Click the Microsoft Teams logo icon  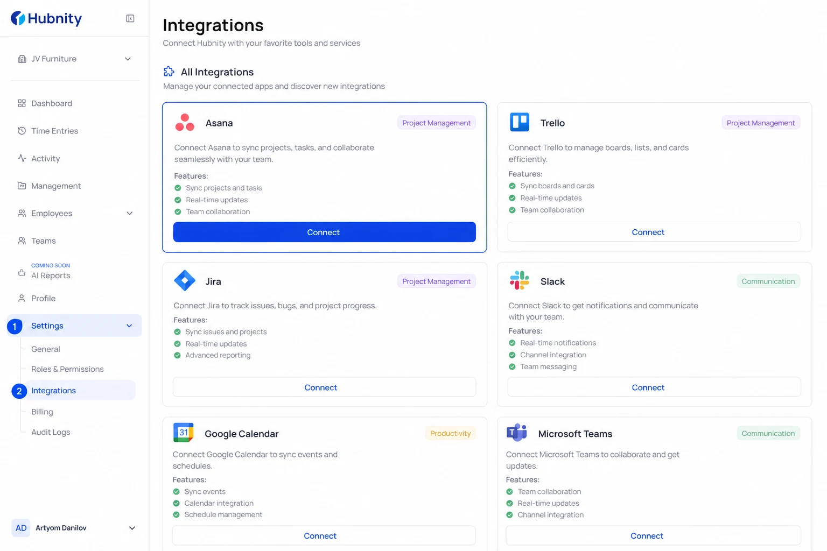(x=517, y=433)
